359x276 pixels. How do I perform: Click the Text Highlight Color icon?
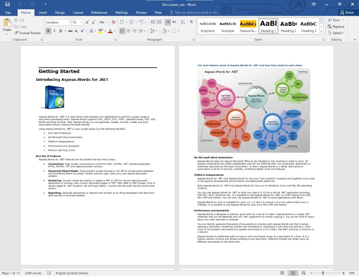pos(101,30)
